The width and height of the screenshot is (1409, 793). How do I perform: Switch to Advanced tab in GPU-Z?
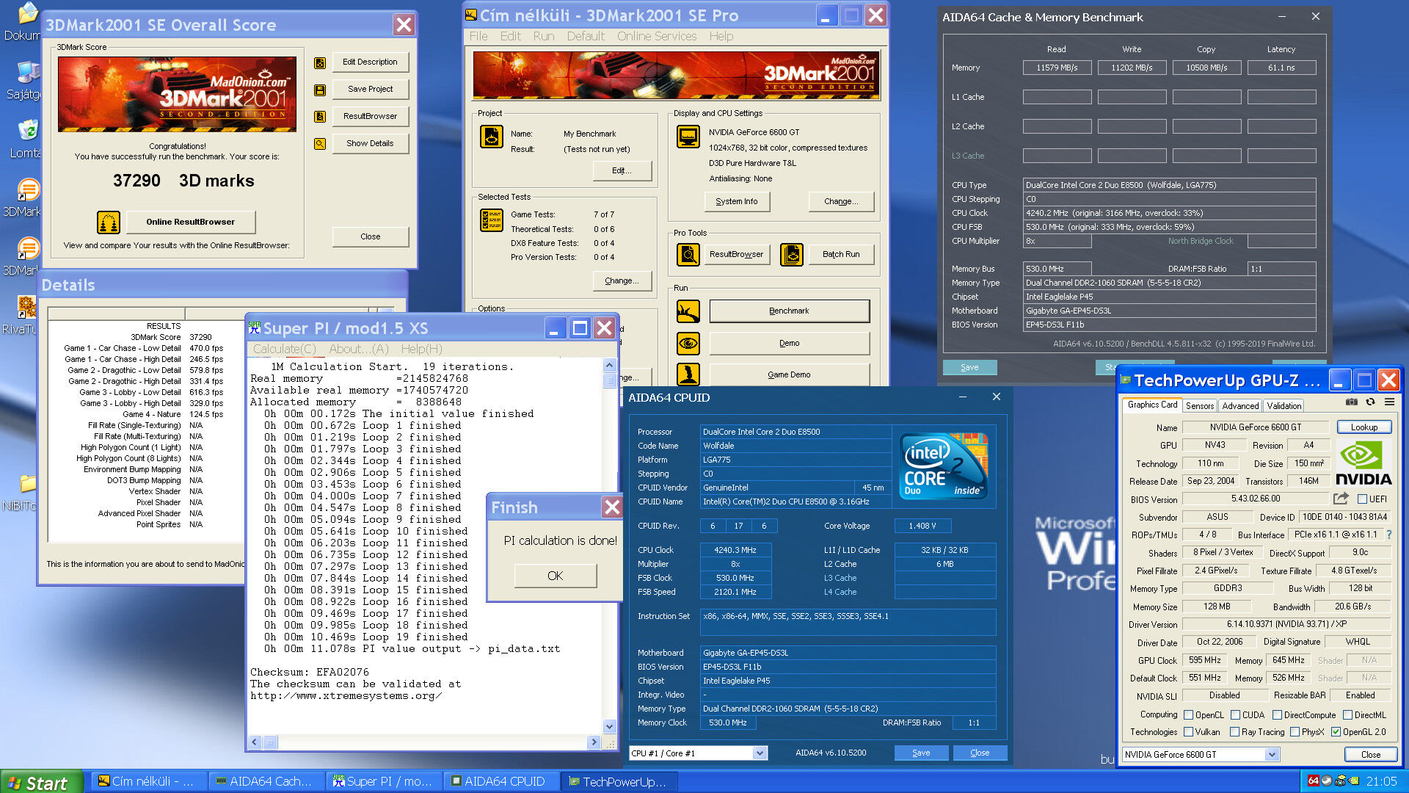click(1240, 405)
